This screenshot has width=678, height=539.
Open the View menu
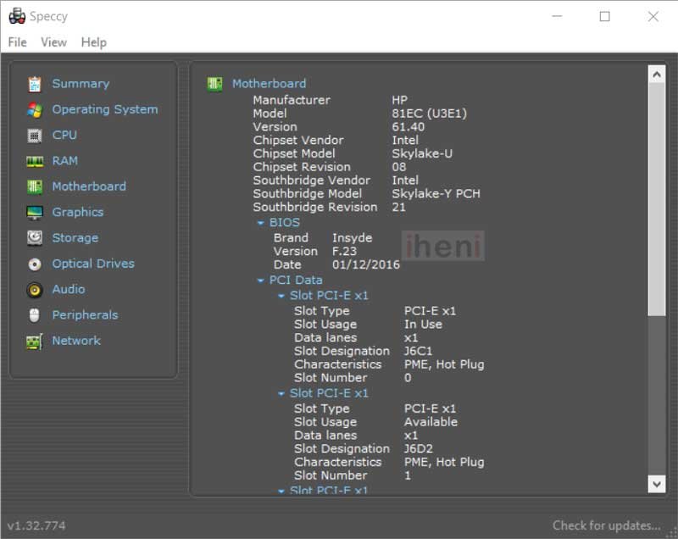[53, 42]
